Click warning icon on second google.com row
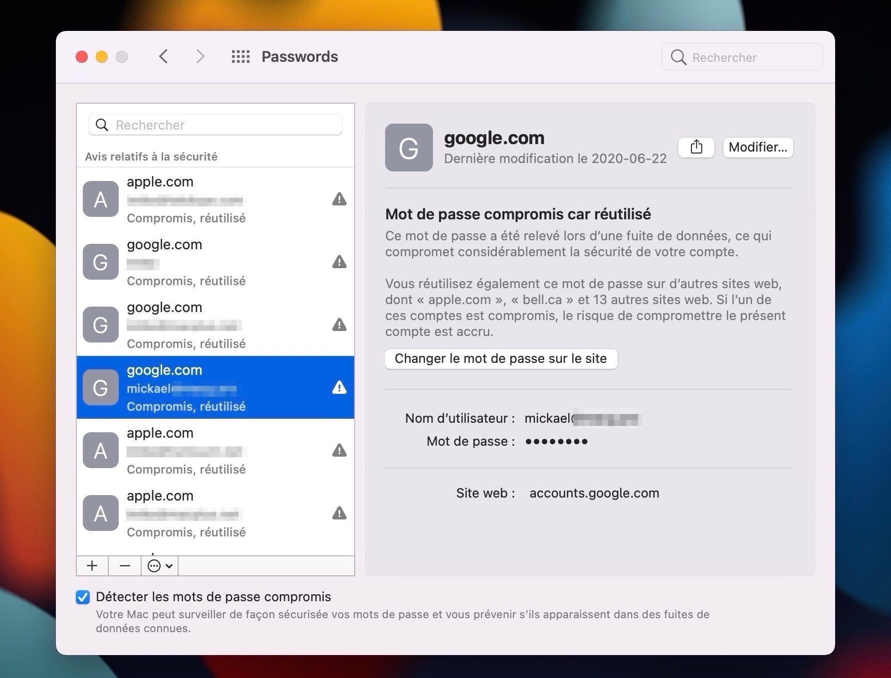The image size is (891, 678). pyautogui.click(x=339, y=325)
